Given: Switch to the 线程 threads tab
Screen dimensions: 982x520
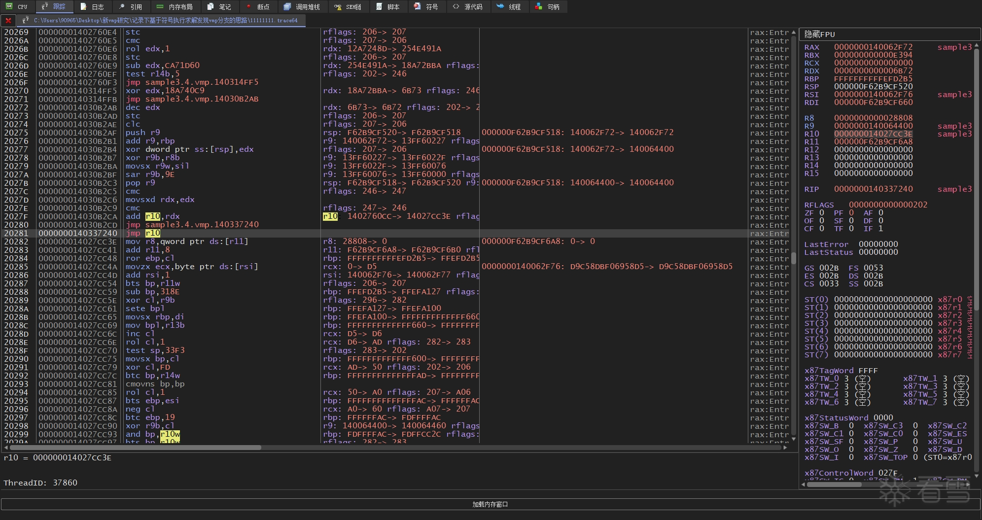Looking at the screenshot, I should (x=509, y=7).
